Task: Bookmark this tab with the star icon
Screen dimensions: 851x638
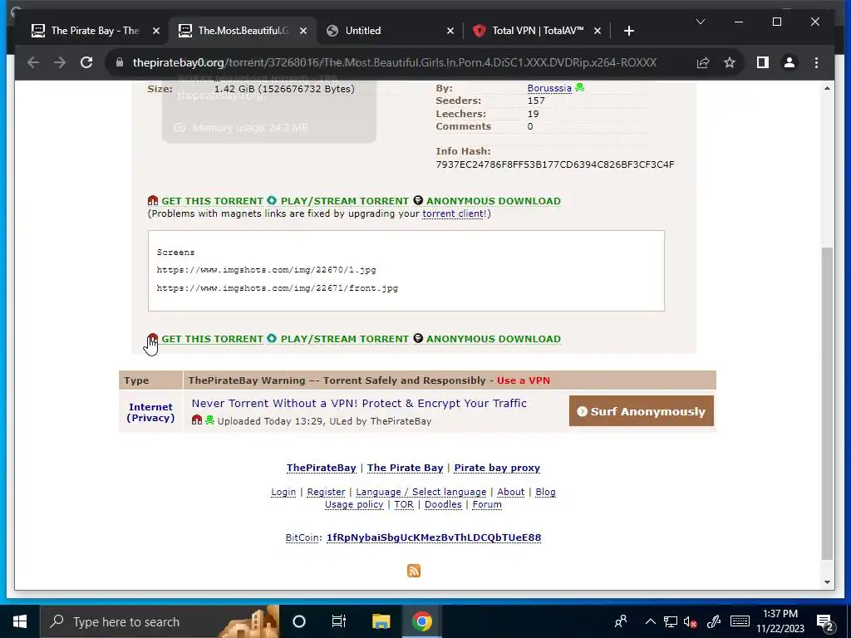Action: (x=730, y=62)
